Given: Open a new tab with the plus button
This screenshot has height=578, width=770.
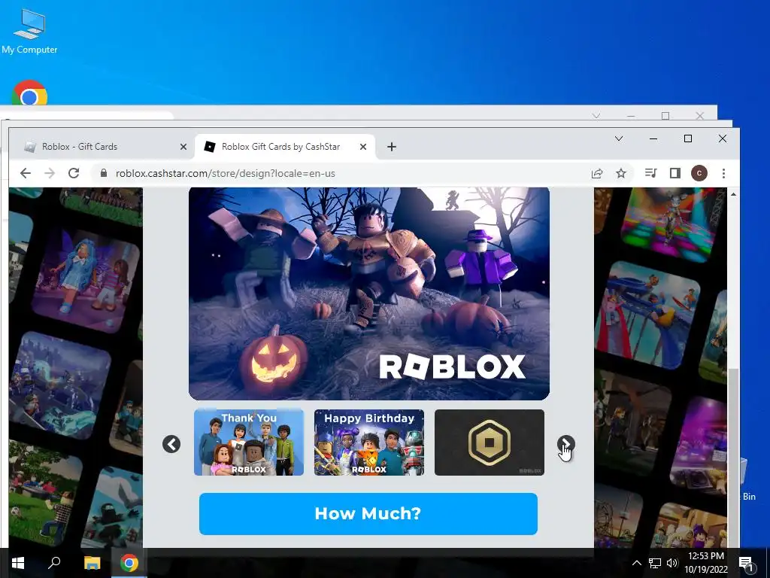Looking at the screenshot, I should tap(391, 147).
